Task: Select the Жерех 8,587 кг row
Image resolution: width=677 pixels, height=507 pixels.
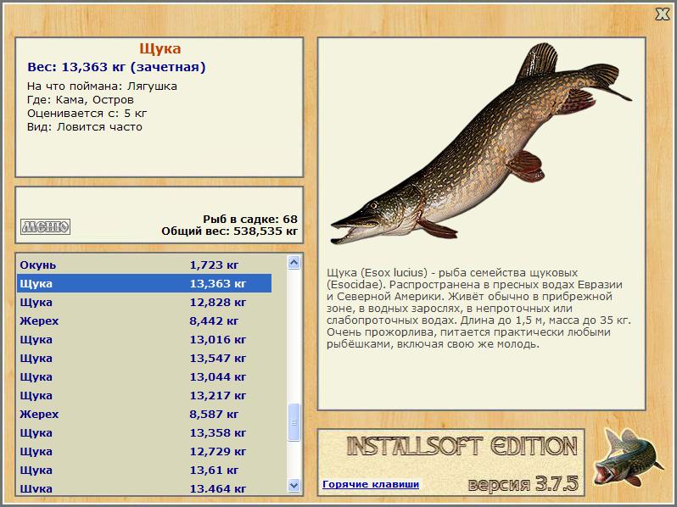Action: 144,414
